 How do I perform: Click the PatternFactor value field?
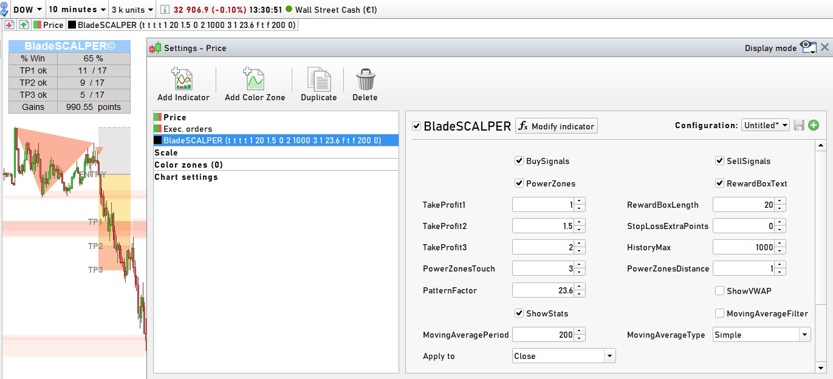(x=543, y=290)
